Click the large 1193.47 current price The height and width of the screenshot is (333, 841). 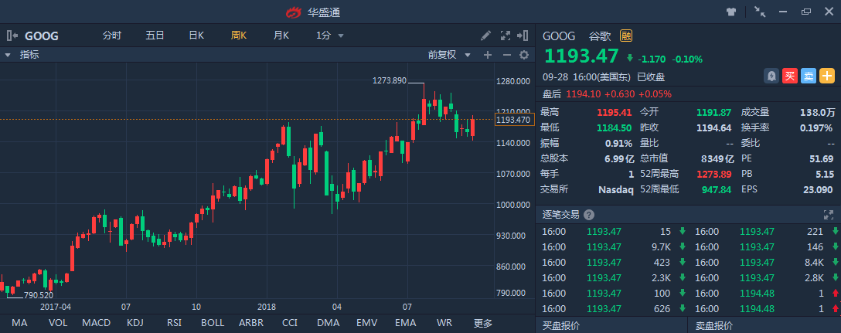point(582,56)
